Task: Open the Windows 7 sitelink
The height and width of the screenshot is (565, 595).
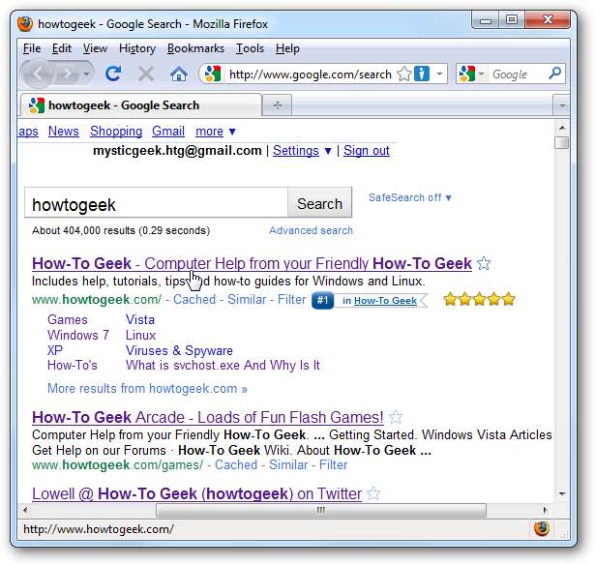Action: [x=78, y=335]
